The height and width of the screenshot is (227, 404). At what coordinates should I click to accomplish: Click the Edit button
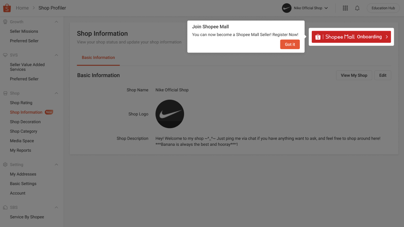click(383, 75)
